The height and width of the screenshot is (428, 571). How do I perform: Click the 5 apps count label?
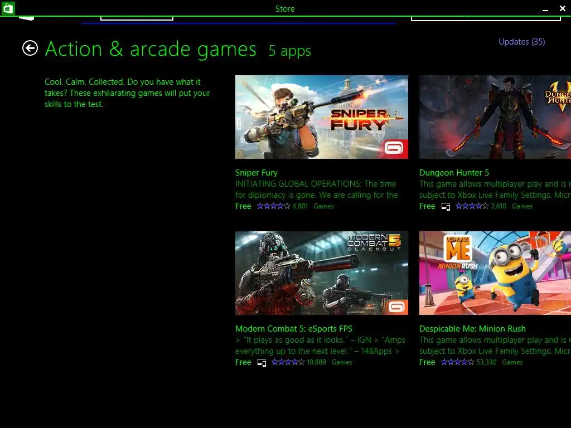(x=290, y=51)
